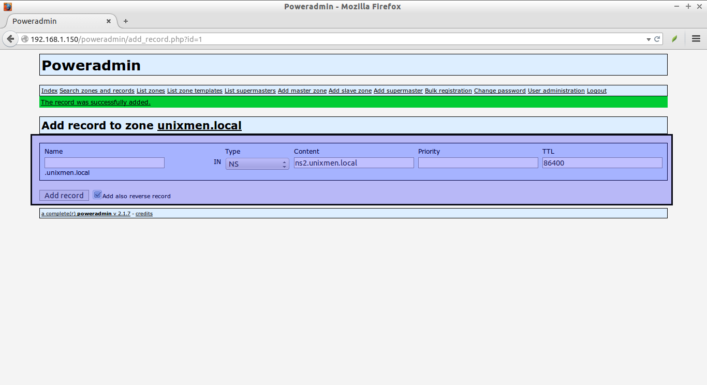Log out via the Logout link

597,91
